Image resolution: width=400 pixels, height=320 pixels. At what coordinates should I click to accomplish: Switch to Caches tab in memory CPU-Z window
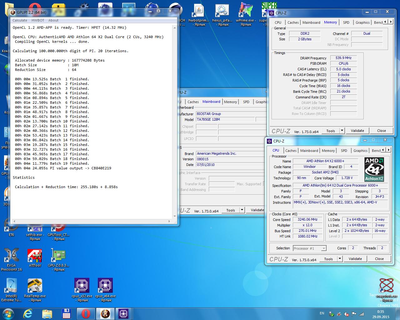293,22
